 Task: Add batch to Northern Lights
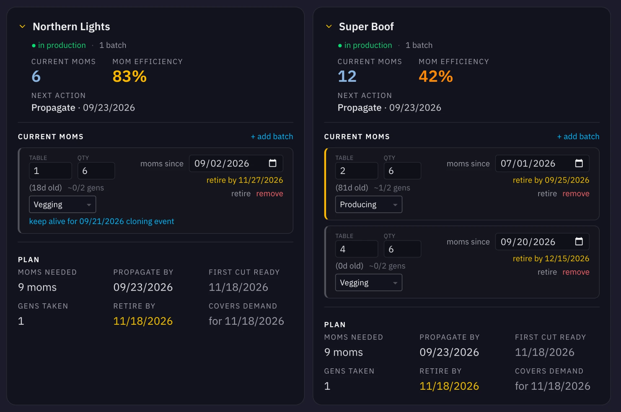click(x=272, y=136)
